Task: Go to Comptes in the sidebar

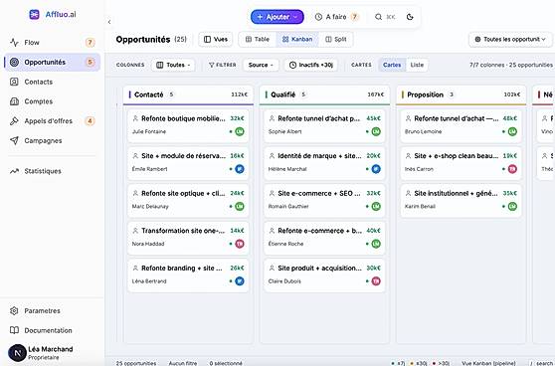Action: click(53, 101)
